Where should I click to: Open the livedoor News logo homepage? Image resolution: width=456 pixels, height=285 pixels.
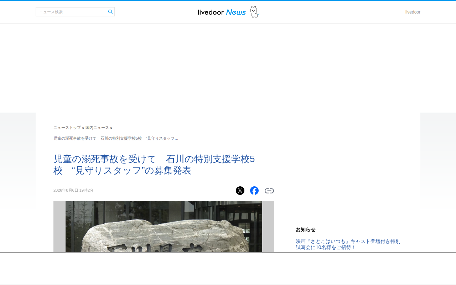pos(222,12)
